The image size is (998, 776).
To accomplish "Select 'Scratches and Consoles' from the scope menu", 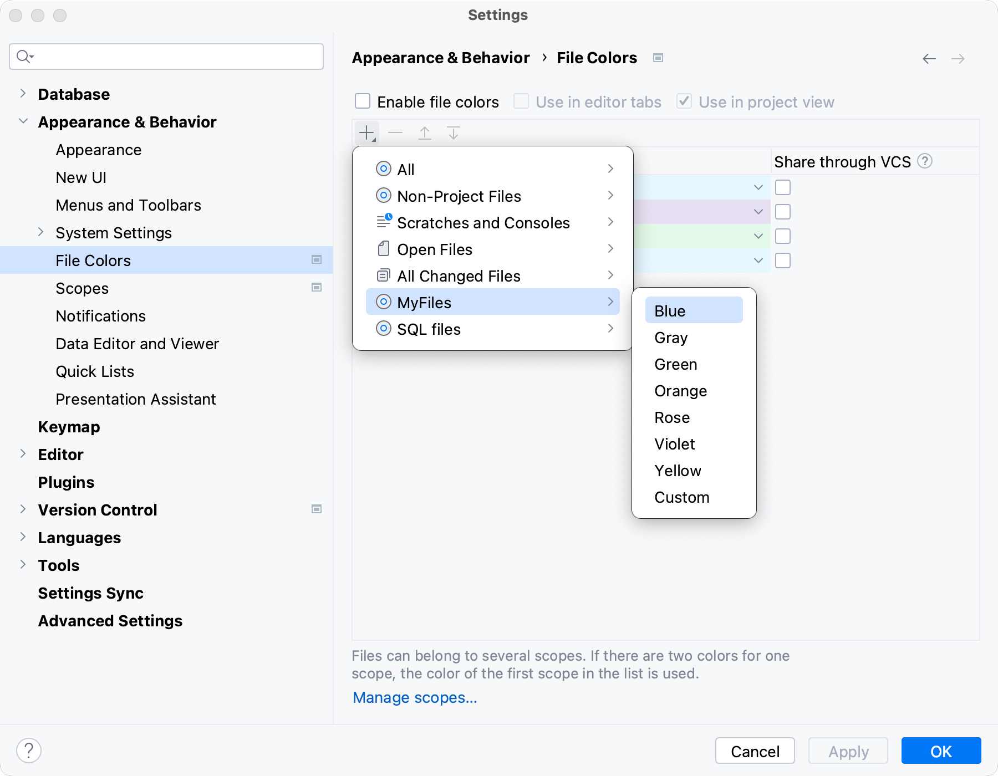I will [x=483, y=223].
